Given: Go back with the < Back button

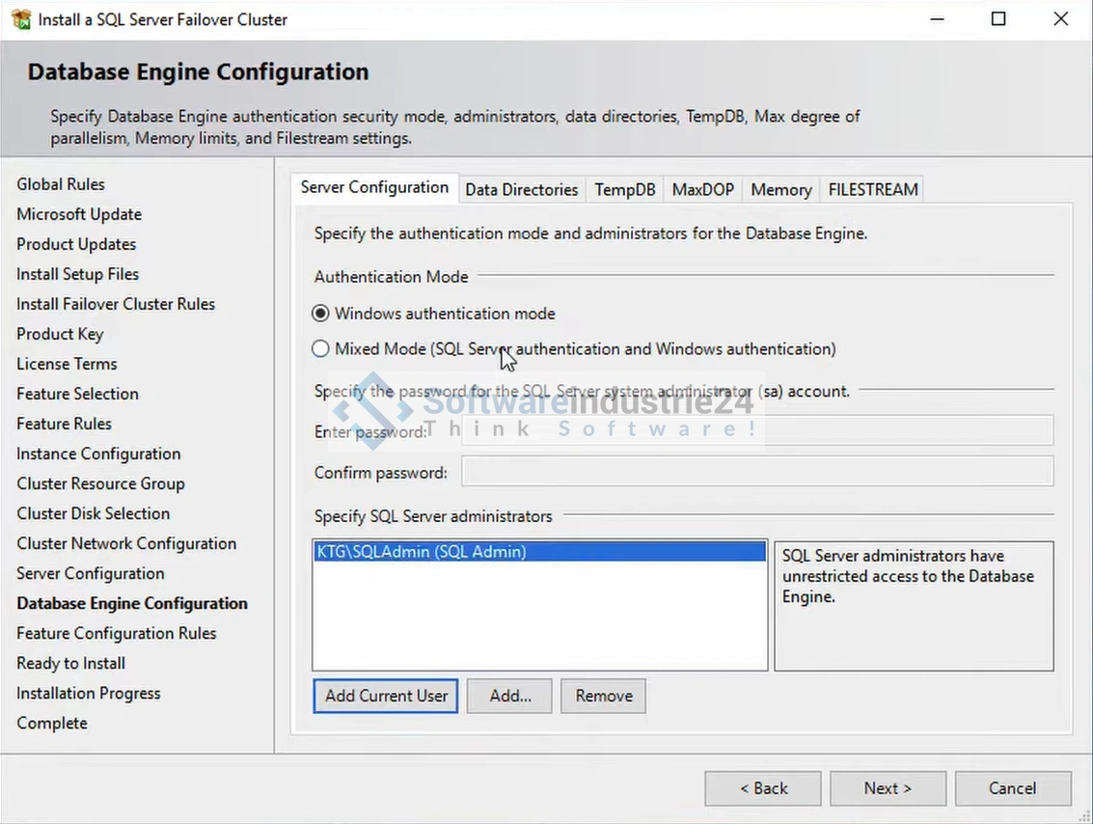Looking at the screenshot, I should pos(763,788).
